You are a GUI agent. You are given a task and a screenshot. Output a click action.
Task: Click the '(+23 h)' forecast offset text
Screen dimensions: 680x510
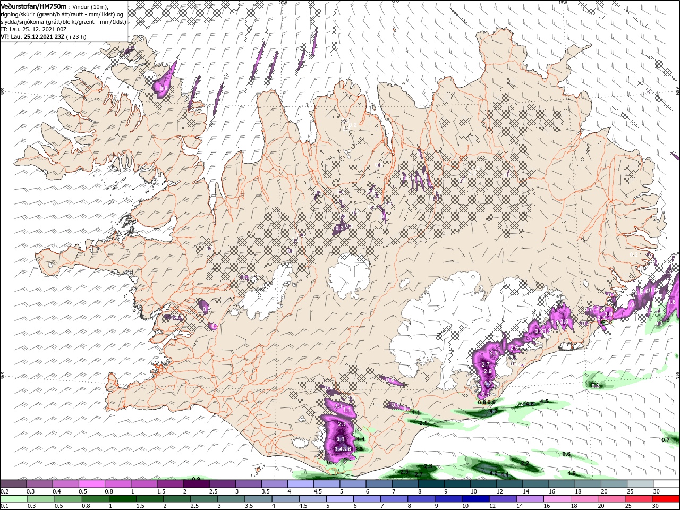click(x=76, y=37)
